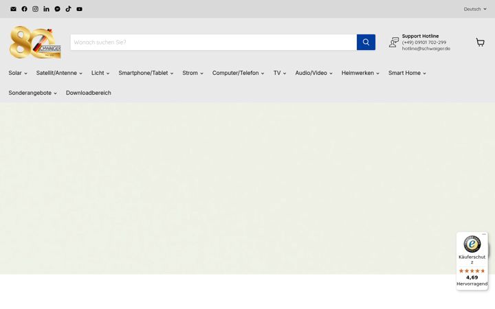
Task: Click the Support Hotline heading
Action: [x=420, y=36]
